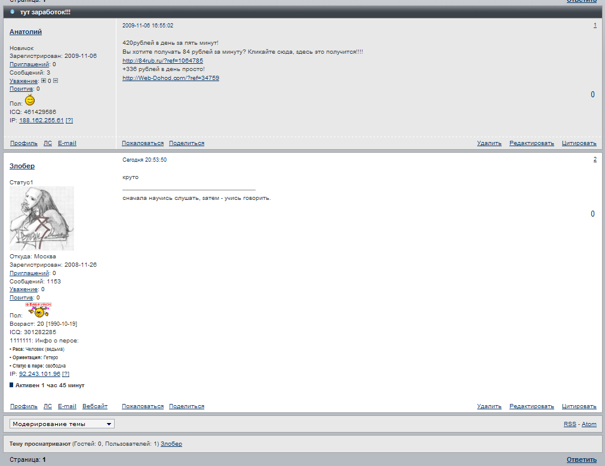Open the 84rub.ru referral link
The width and height of the screenshot is (605, 466).
coord(162,60)
